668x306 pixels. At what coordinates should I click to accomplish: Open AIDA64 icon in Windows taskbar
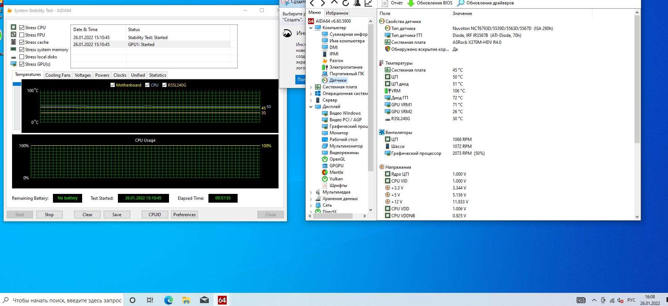[222, 300]
